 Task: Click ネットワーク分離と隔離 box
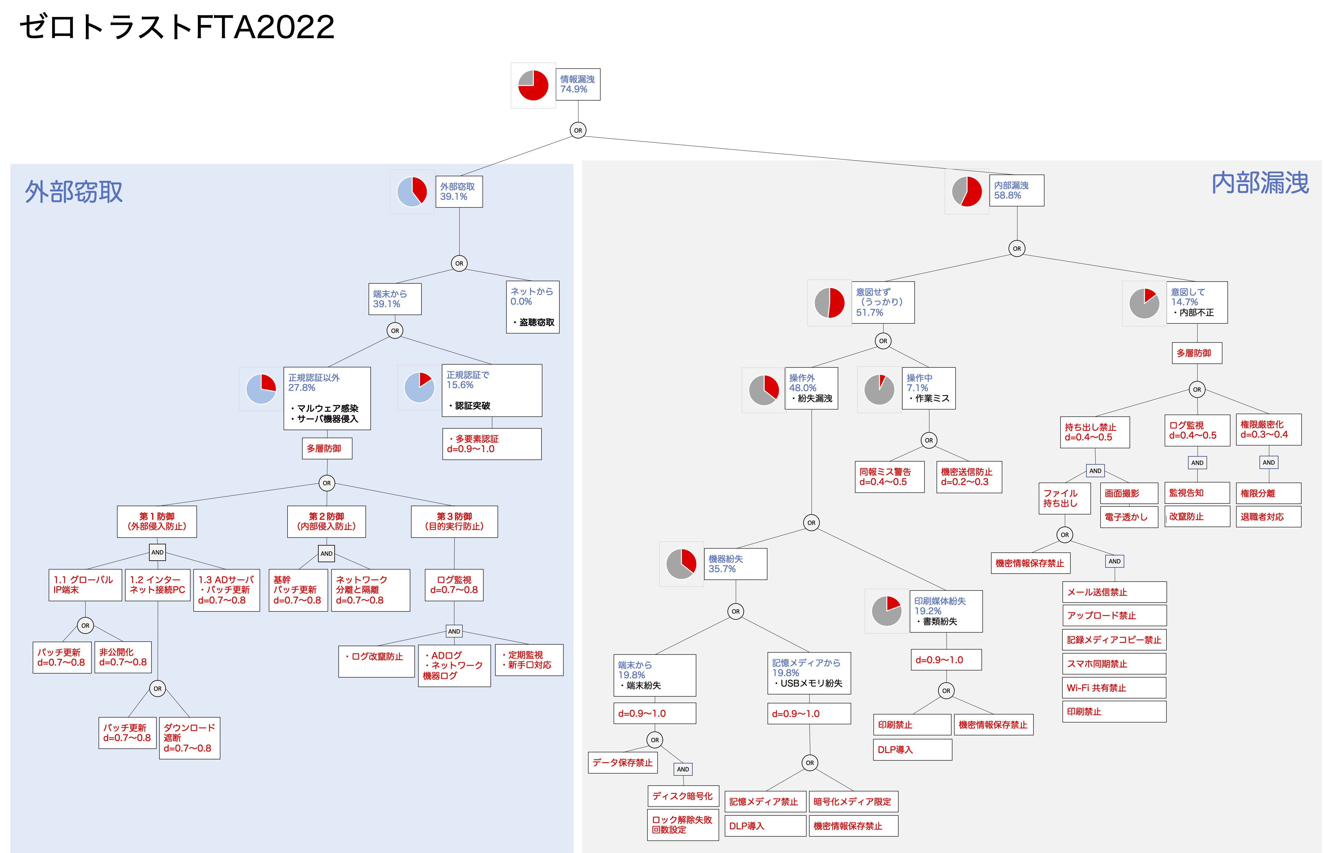click(370, 591)
